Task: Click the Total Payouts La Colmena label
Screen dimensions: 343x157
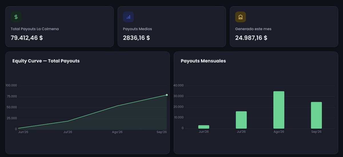Action: [x=35, y=29]
